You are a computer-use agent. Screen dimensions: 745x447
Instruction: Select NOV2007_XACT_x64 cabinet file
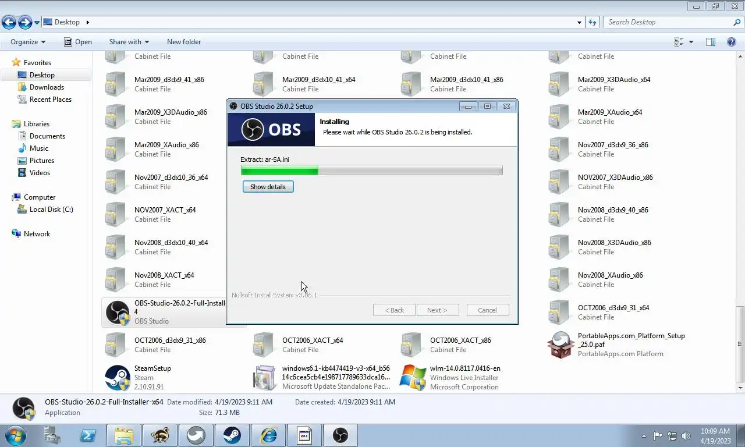[x=165, y=210]
